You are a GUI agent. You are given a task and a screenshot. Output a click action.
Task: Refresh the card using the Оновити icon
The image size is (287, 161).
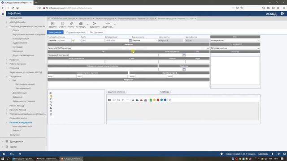[62, 24]
